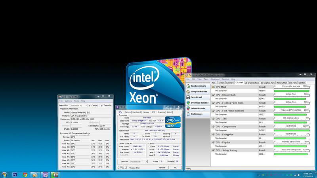The image size is (317, 178).
Task: Open the Baseline menu in PerformanceTest
Action: 225,80
